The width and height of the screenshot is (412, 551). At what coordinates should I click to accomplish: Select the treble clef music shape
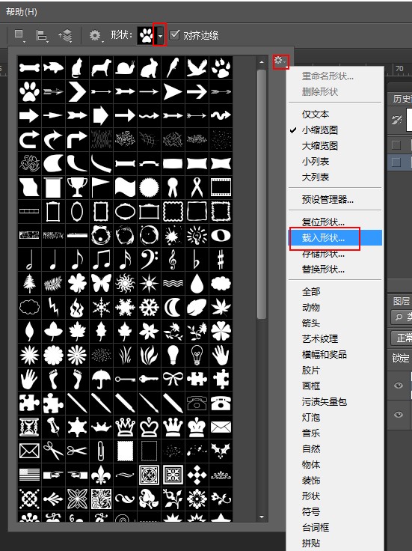coord(173,259)
